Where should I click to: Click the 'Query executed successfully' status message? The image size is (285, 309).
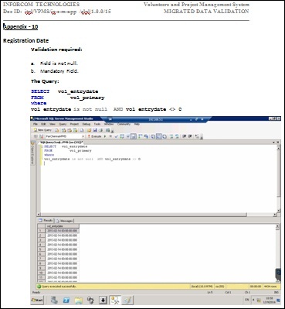point(59,287)
